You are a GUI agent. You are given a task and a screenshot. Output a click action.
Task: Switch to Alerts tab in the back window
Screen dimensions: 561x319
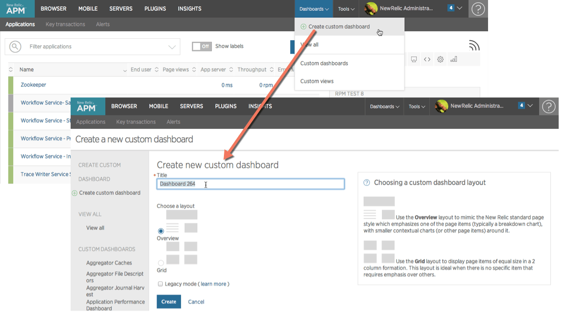pos(103,24)
